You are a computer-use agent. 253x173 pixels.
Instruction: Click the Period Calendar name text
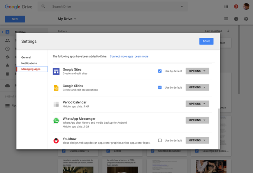point(74,102)
